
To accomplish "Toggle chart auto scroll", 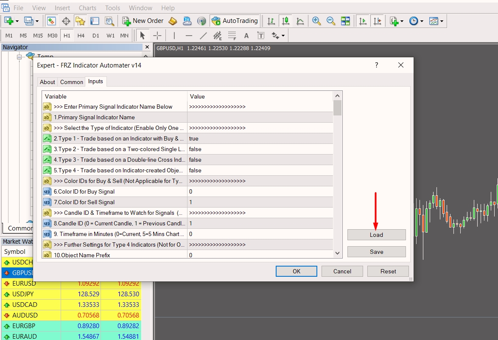I will coord(362,21).
